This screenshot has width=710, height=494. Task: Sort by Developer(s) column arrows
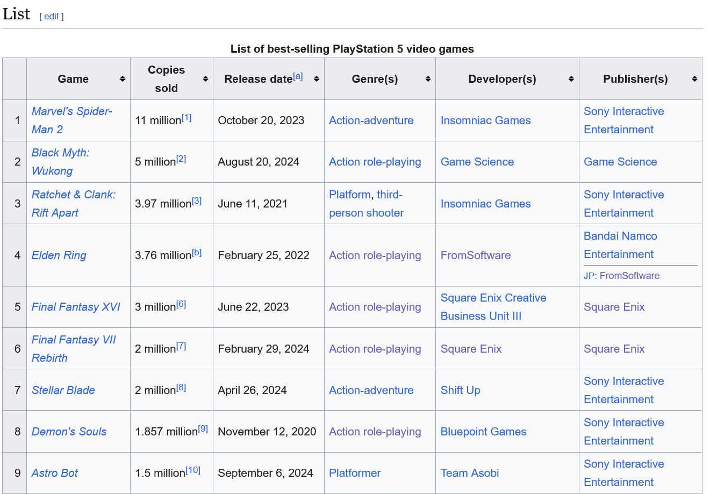click(x=571, y=79)
